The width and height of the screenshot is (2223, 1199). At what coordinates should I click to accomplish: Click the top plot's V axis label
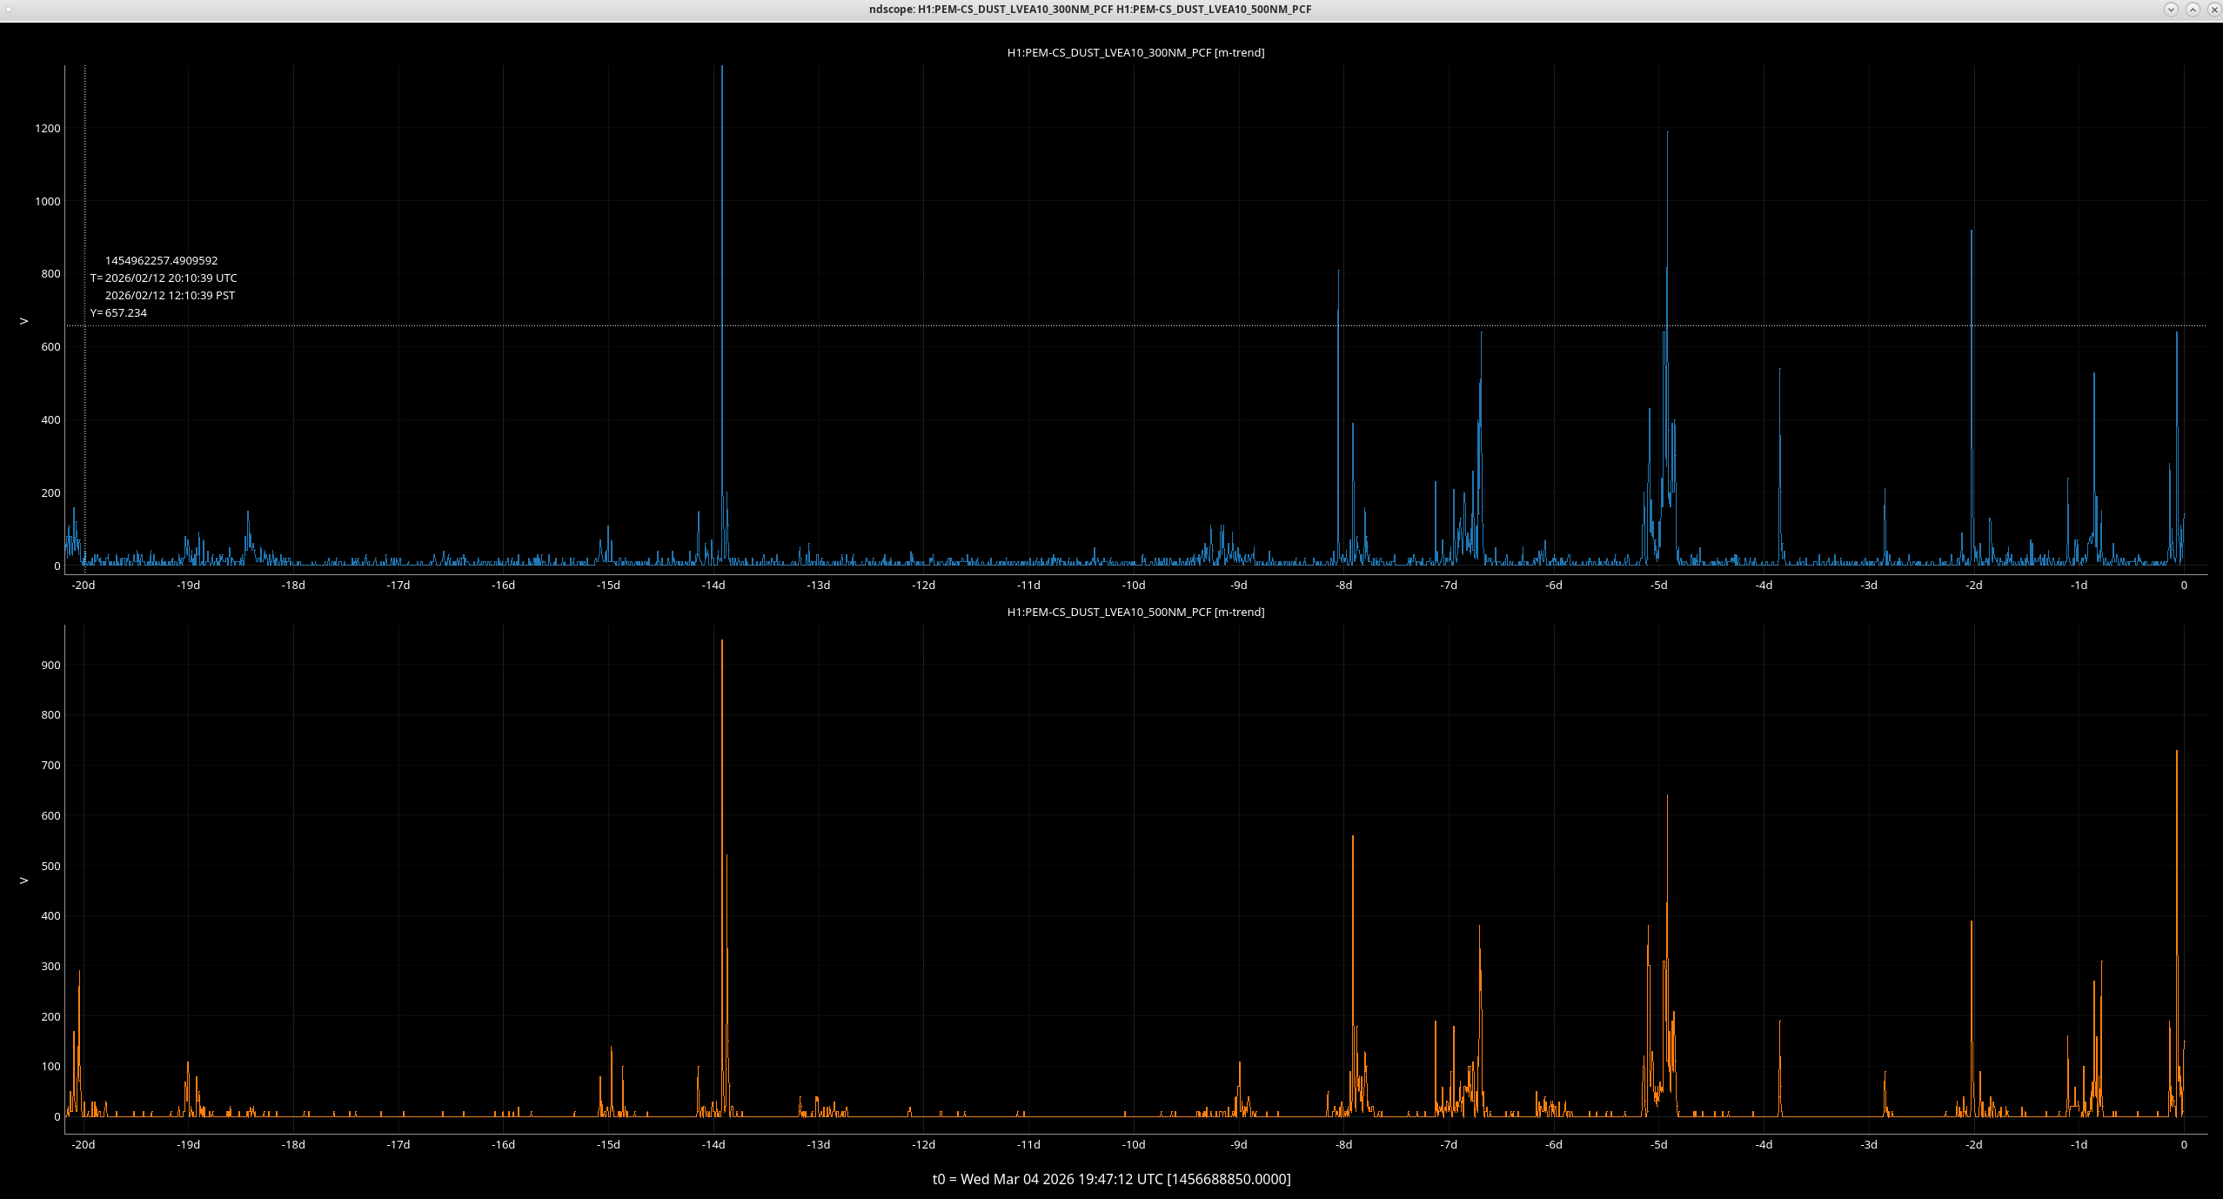[24, 321]
